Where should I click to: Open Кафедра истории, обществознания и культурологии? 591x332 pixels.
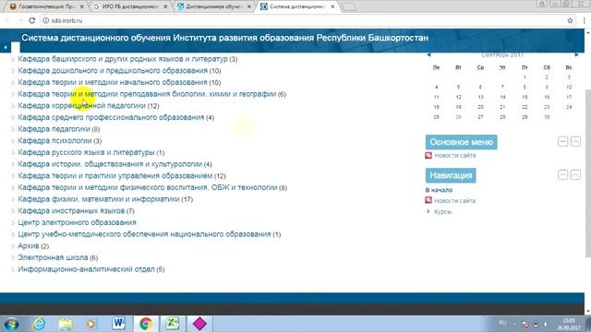point(110,164)
